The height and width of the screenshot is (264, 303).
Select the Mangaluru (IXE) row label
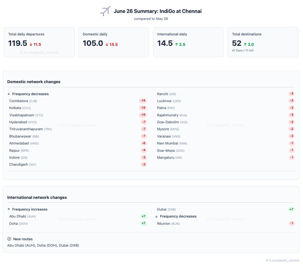tap(169, 157)
